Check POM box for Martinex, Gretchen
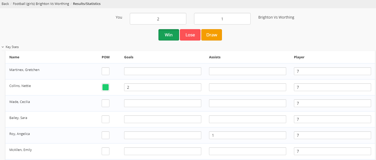The image size is (376, 160). coord(106,71)
